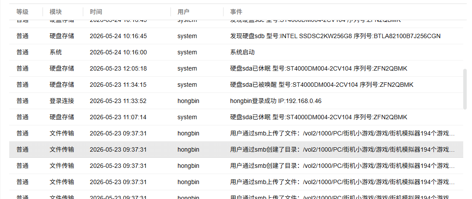Click the 系统 module cell

56,53
